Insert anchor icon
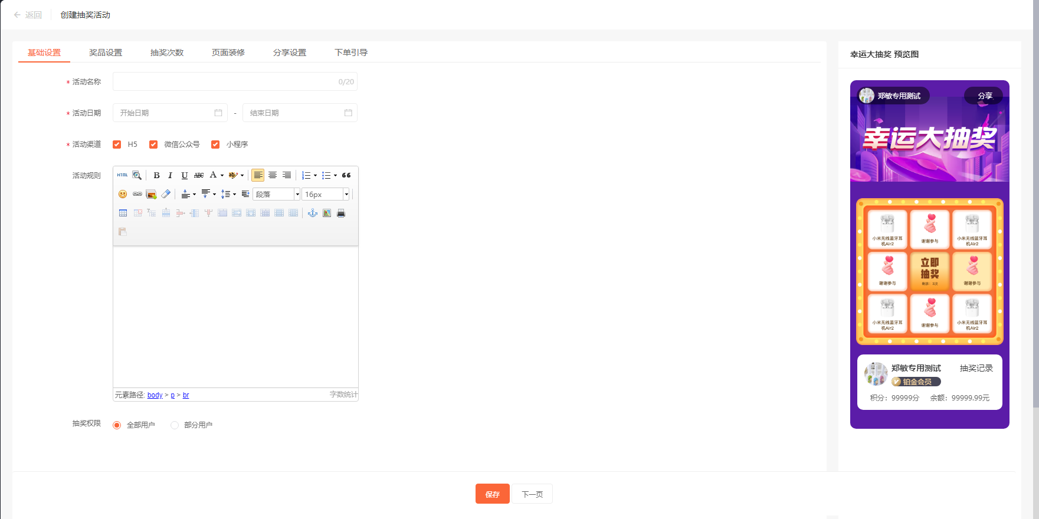The image size is (1039, 519). tap(313, 213)
